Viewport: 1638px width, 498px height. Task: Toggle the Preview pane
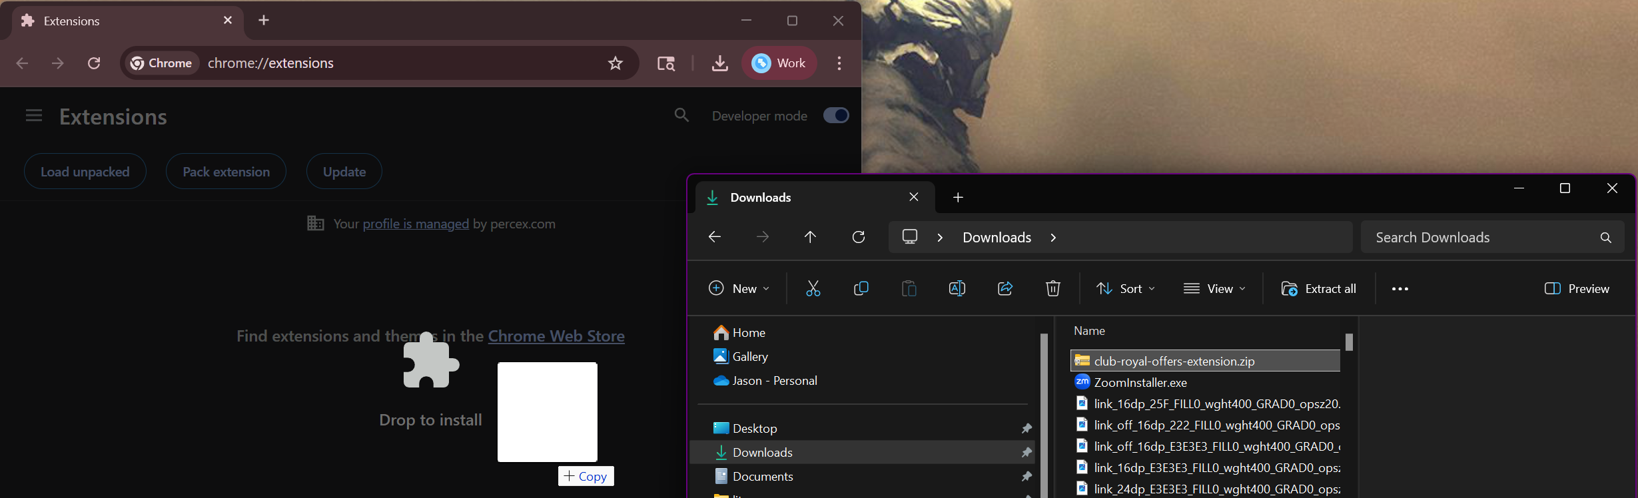coord(1577,288)
